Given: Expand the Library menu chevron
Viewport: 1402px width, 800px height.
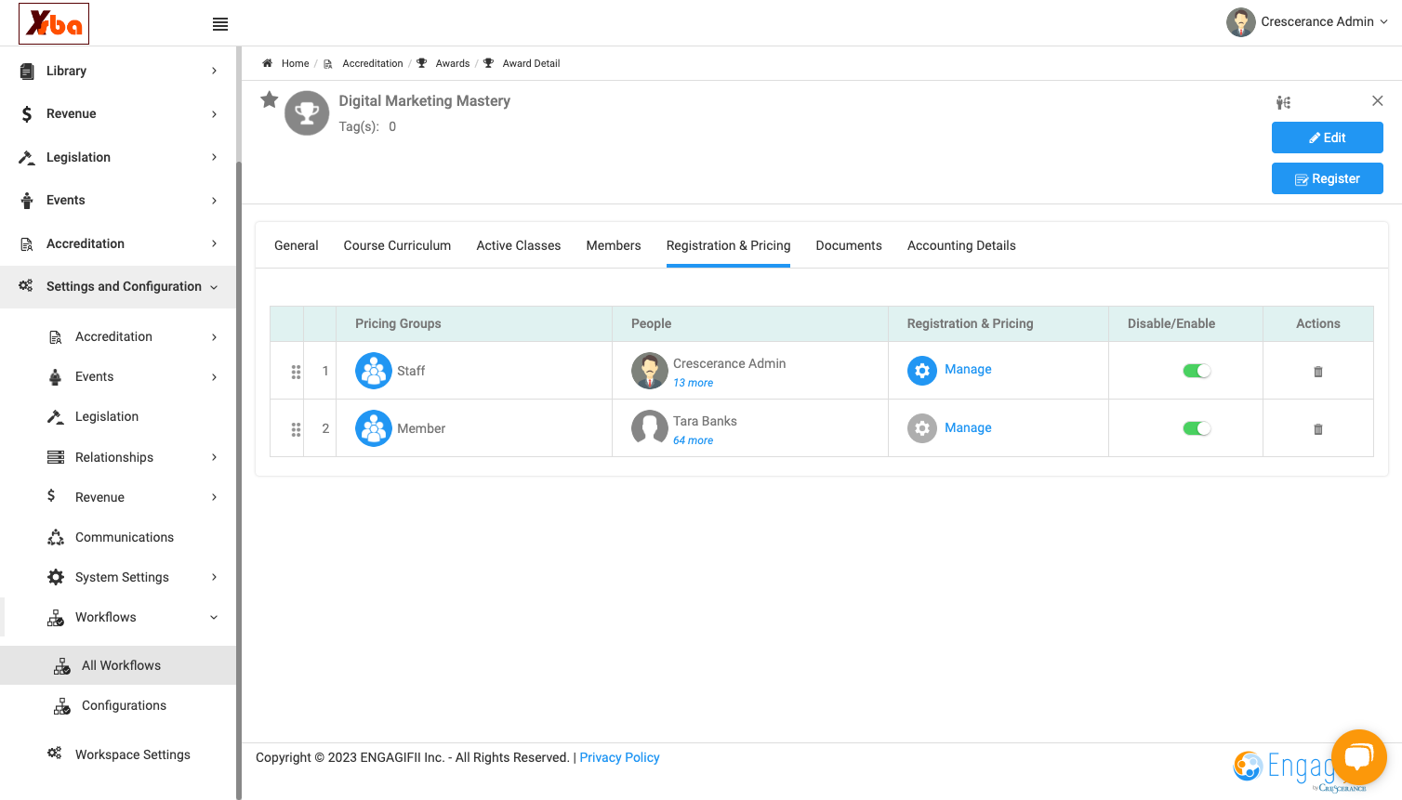Looking at the screenshot, I should pyautogui.click(x=214, y=71).
